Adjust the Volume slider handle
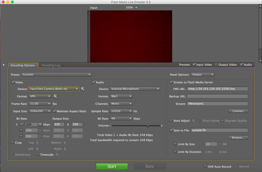Screen dimensions: 262x172 click(148, 125)
